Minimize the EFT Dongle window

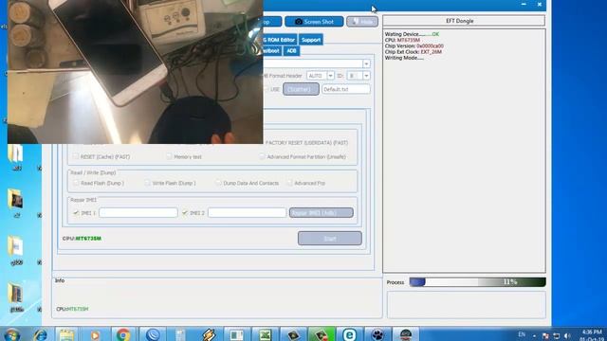524,4
